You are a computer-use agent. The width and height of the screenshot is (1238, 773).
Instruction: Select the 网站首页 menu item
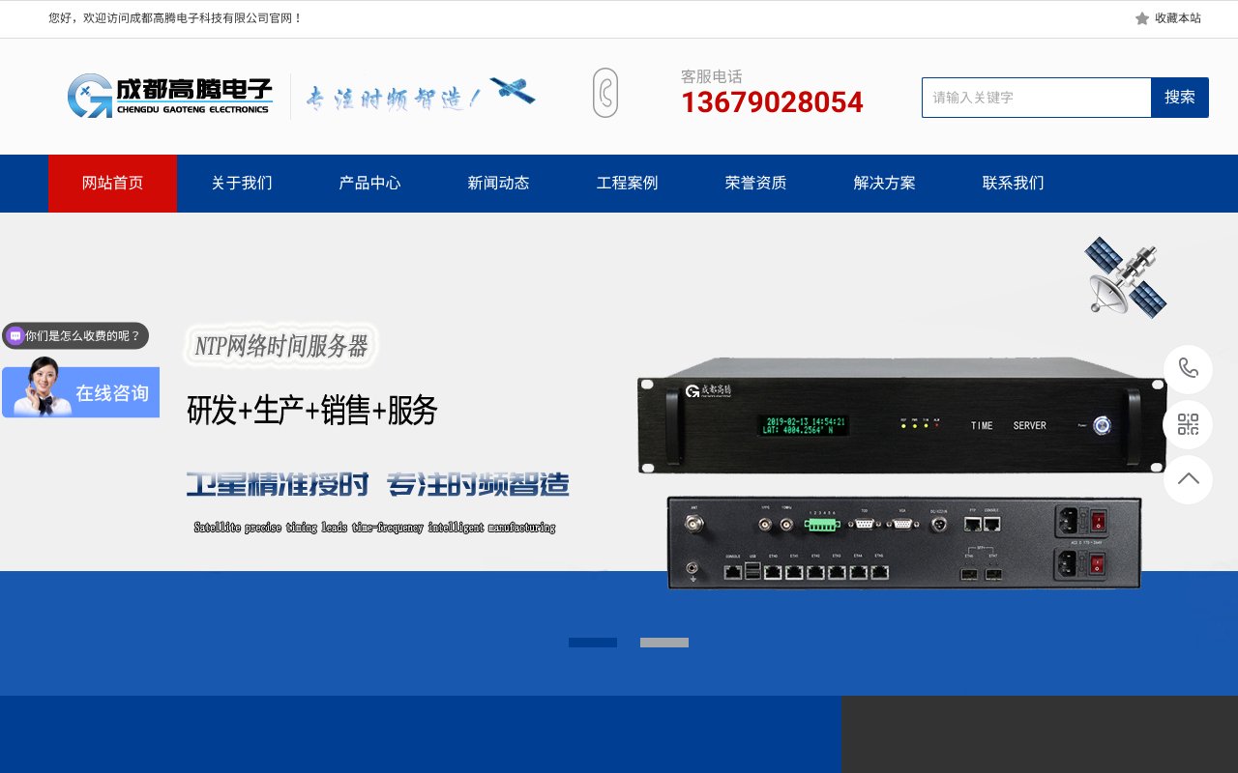112,183
